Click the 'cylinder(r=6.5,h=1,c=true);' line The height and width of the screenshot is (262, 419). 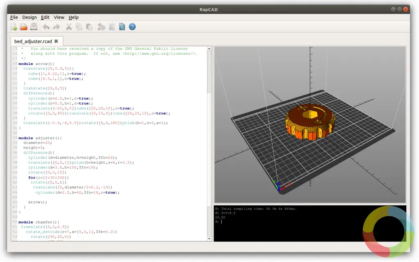pyautogui.click(x=61, y=98)
